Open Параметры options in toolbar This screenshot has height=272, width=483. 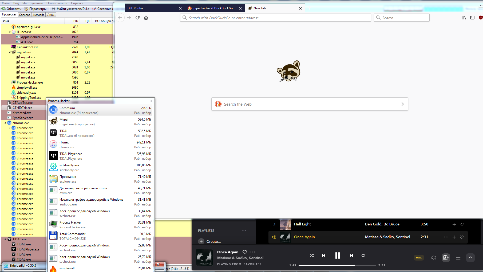click(35, 9)
